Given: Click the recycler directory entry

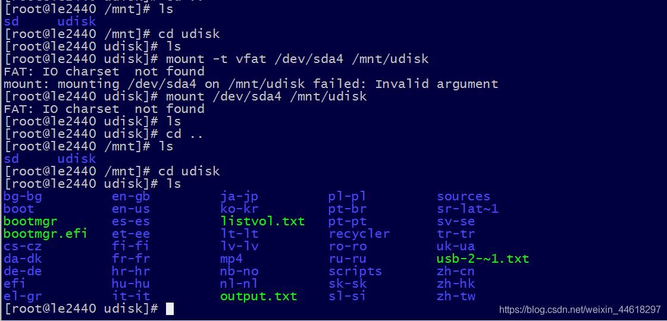Looking at the screenshot, I should point(359,234).
